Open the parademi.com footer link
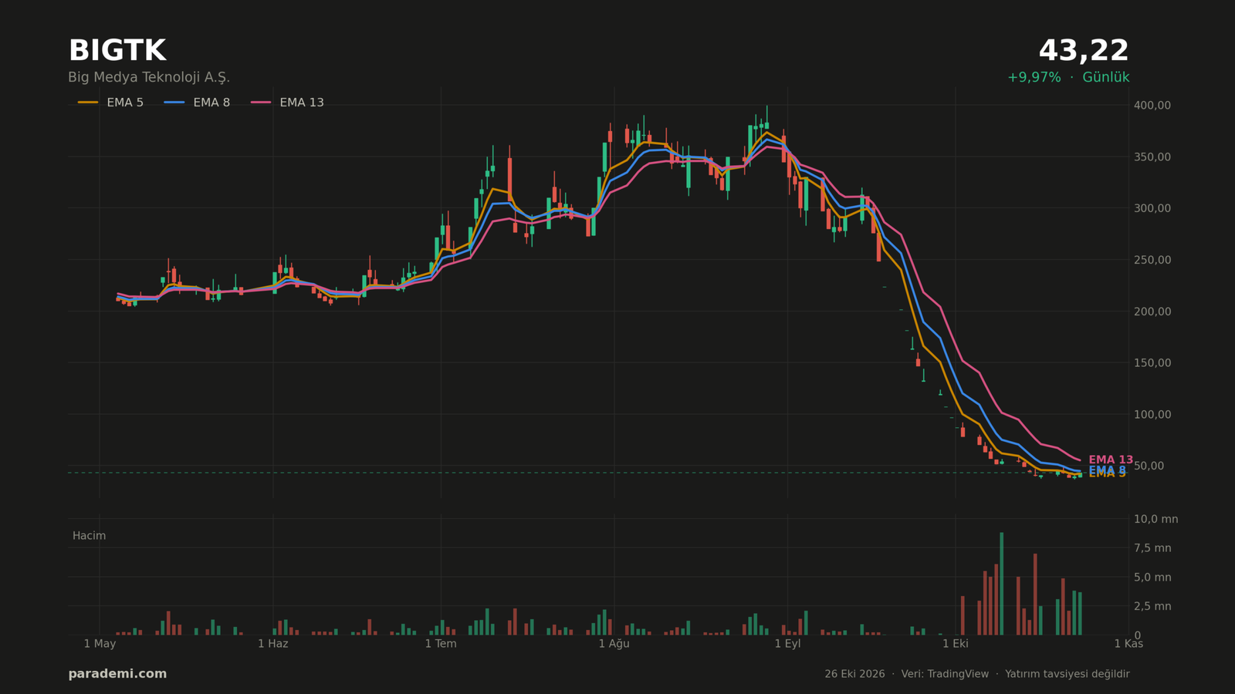The height and width of the screenshot is (694, 1235). click(117, 674)
